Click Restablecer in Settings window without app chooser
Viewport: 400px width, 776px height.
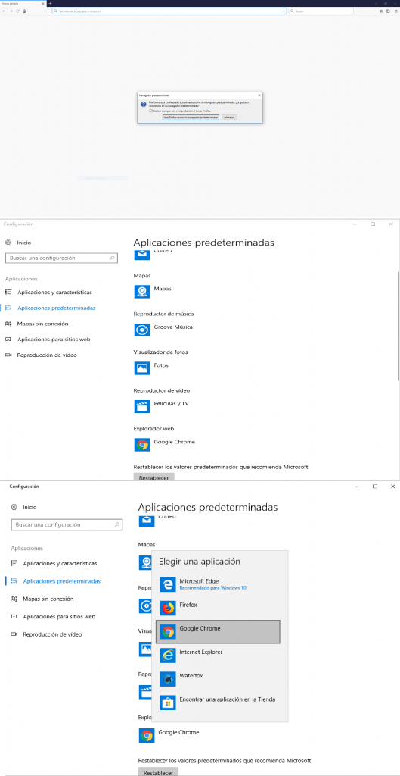click(x=154, y=477)
